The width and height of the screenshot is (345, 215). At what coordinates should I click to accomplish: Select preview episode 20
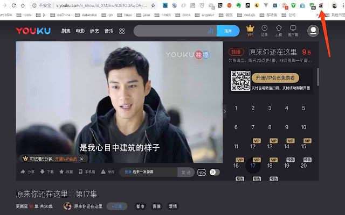click(303, 166)
